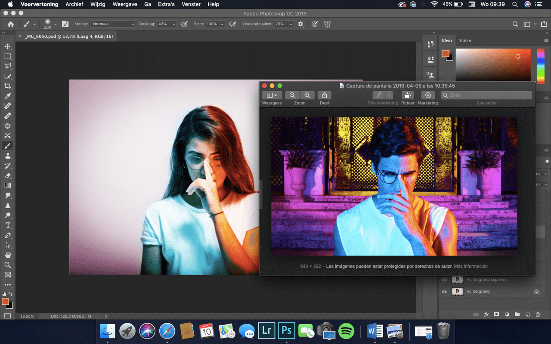Open the Extra's menu
551x344 pixels.
click(x=166, y=4)
